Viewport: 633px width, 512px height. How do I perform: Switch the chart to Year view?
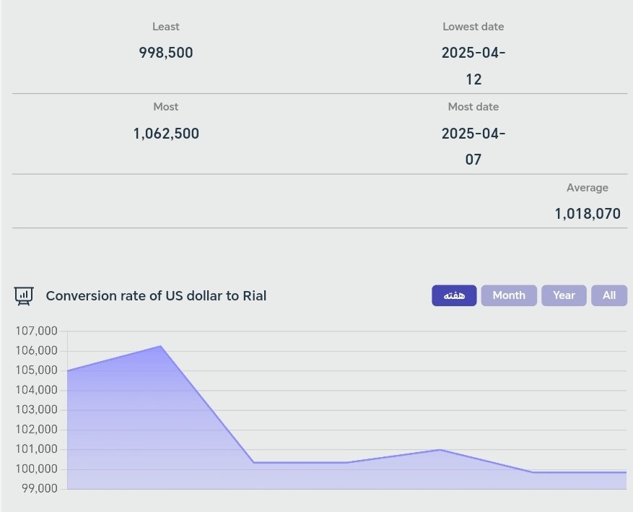tap(564, 295)
